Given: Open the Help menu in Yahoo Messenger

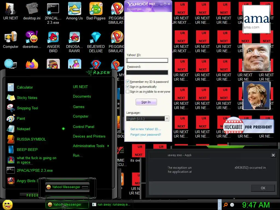Looking at the screenshot, I should tap(148, 9).
